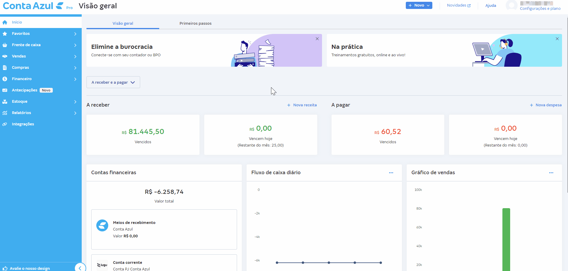Dismiss the Na prática banner
The image size is (568, 271).
click(x=557, y=39)
